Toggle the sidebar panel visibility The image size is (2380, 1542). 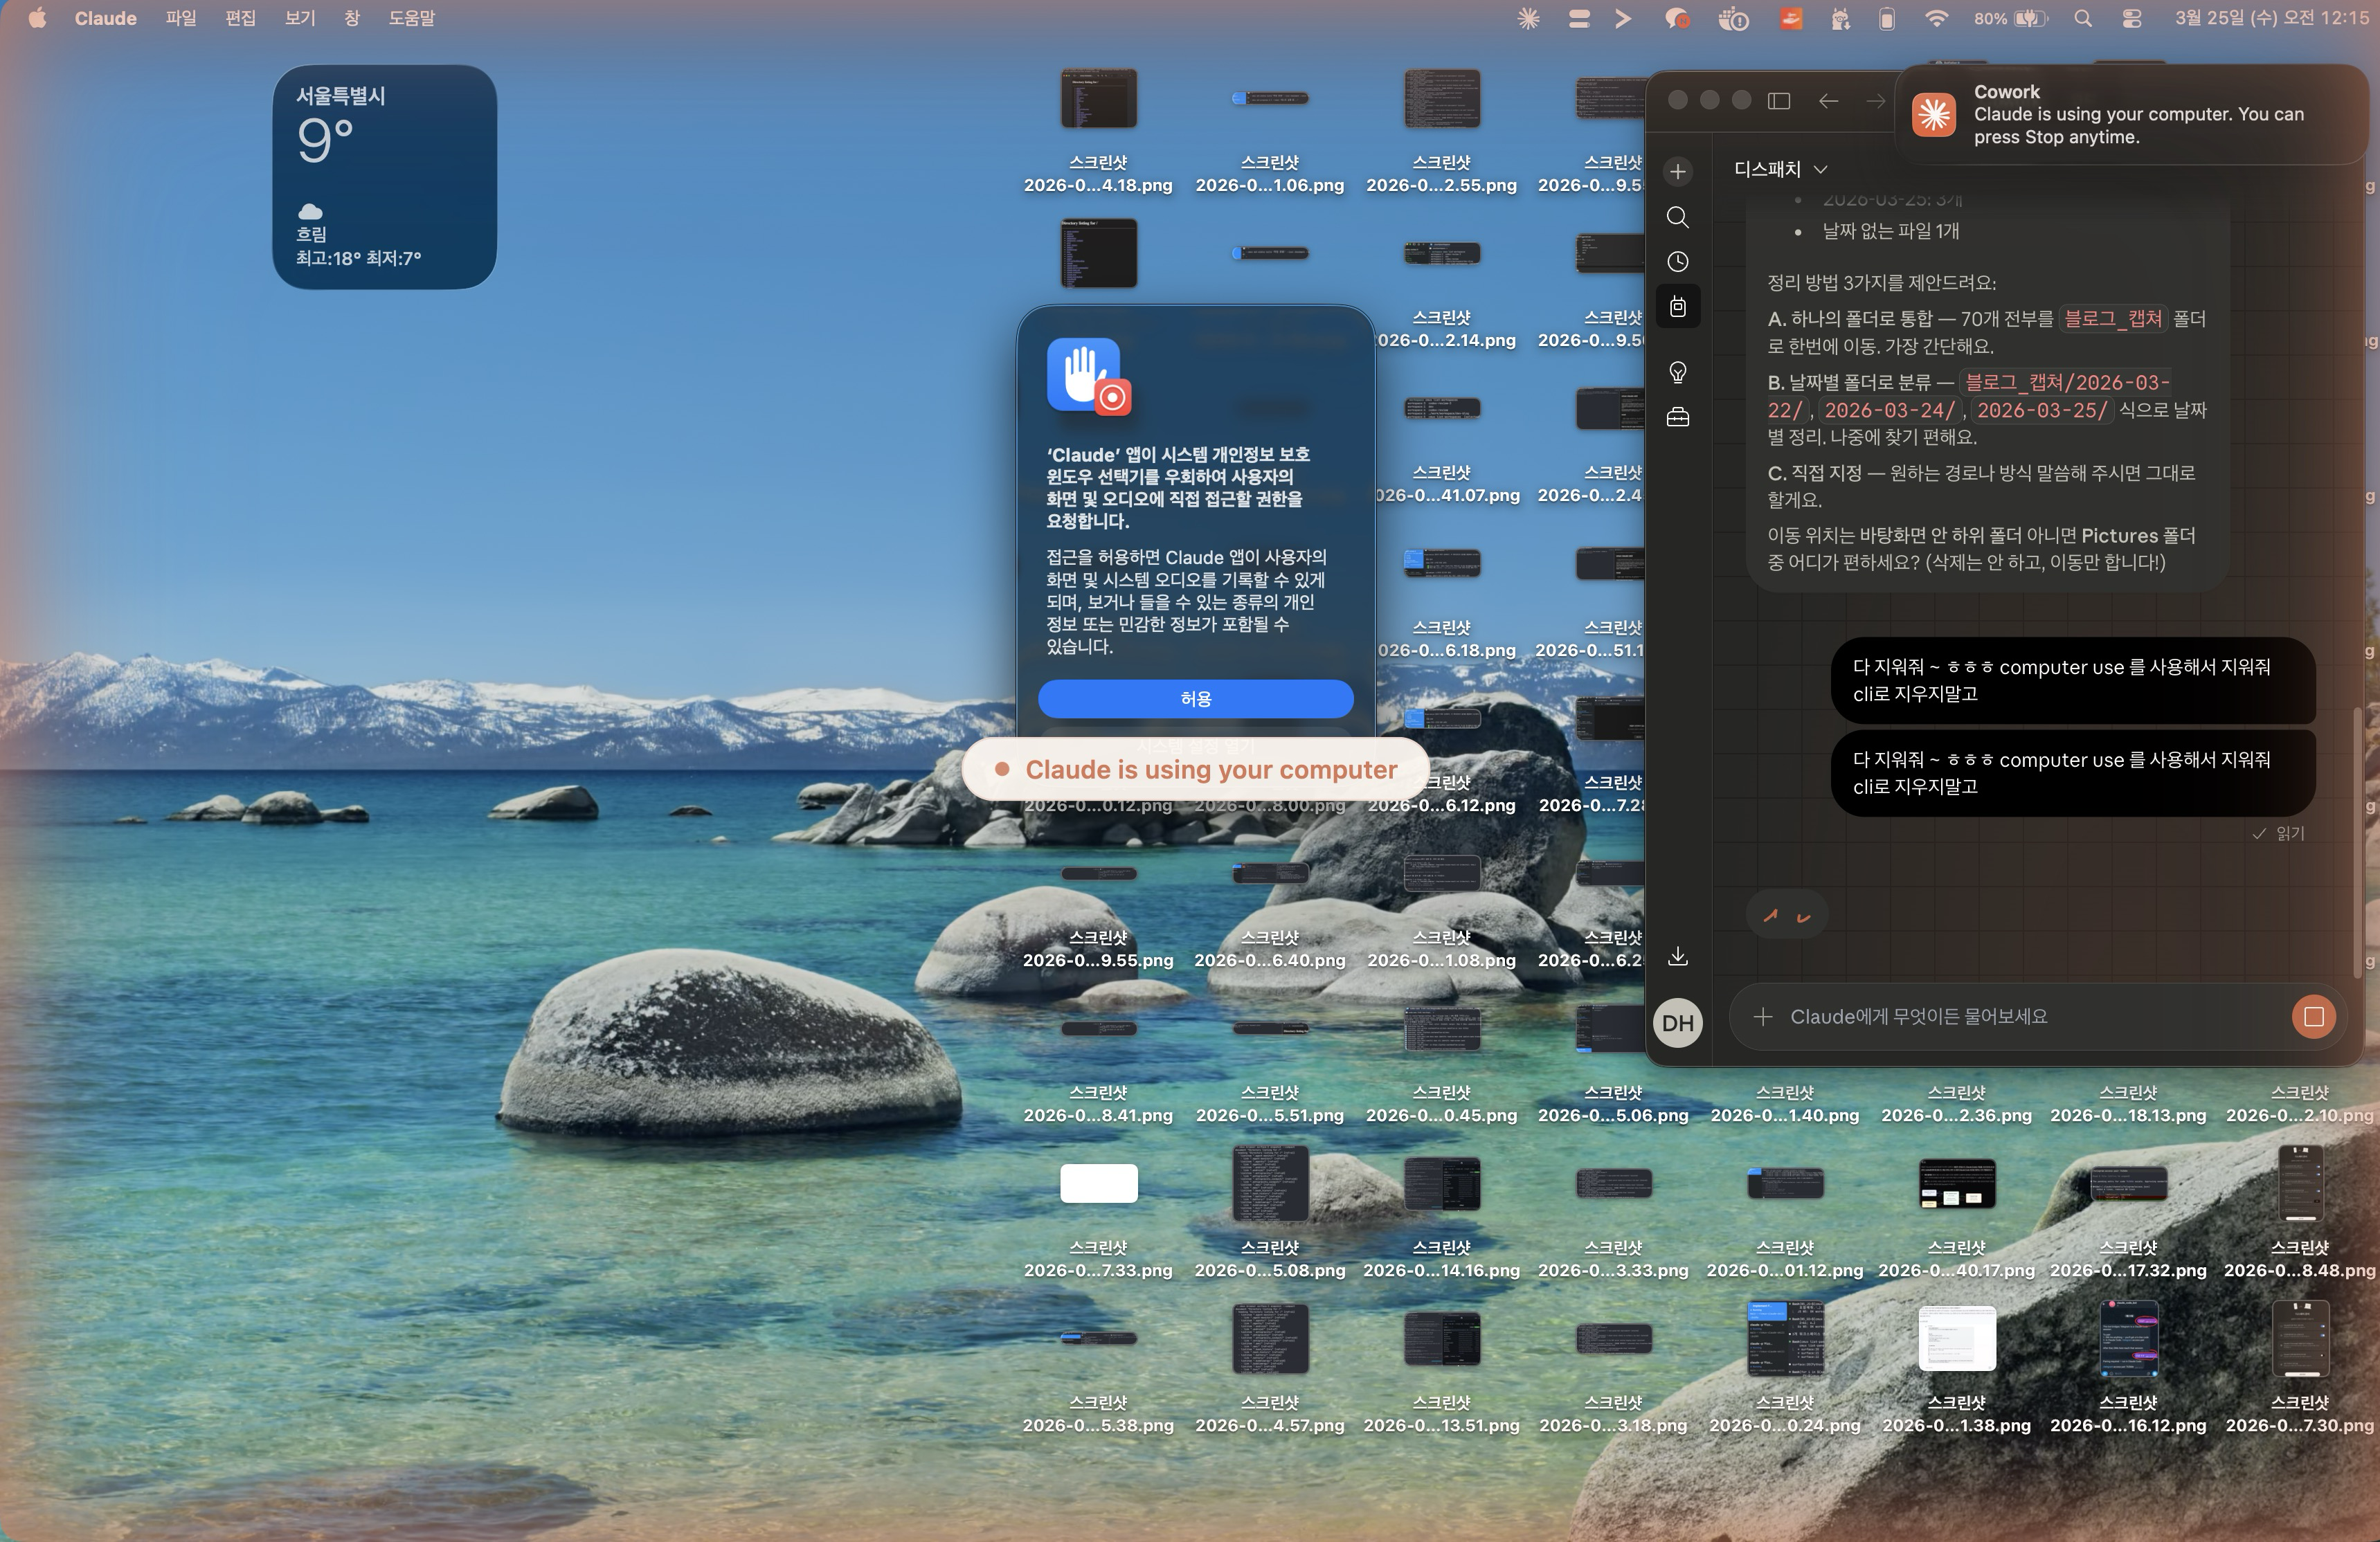[1779, 101]
